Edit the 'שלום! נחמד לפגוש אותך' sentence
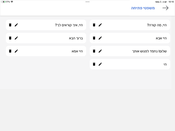Viewport: 175px width, 131px height. point(100,51)
